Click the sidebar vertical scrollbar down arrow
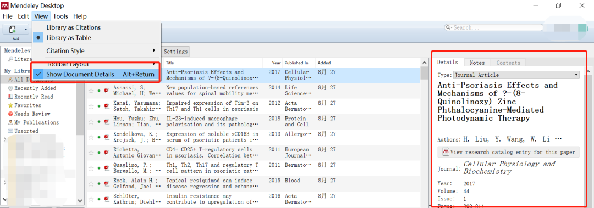Image resolution: width=594 pixels, height=208 pixels. tap(80, 200)
